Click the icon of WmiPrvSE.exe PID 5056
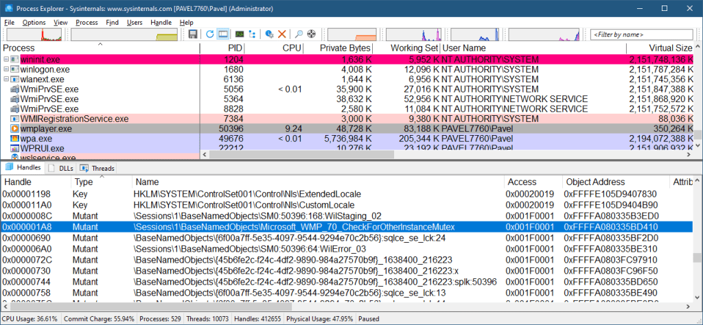The image size is (703, 325). [14, 90]
